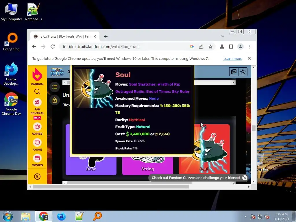Open Firefox Developer desktop shortcut

pyautogui.click(x=11, y=74)
